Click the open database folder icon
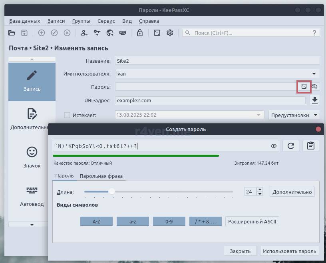The image size is (326, 263). click(12, 33)
